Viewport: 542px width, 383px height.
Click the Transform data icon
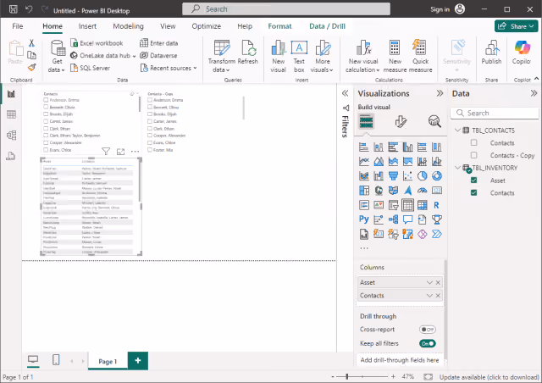click(x=222, y=47)
